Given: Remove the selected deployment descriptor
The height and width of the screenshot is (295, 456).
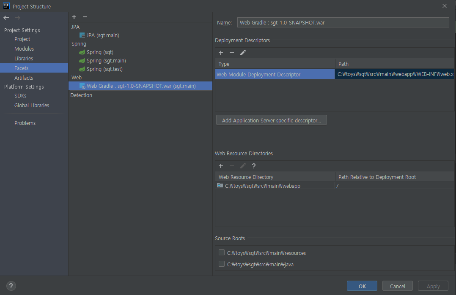Looking at the screenshot, I should tap(232, 53).
